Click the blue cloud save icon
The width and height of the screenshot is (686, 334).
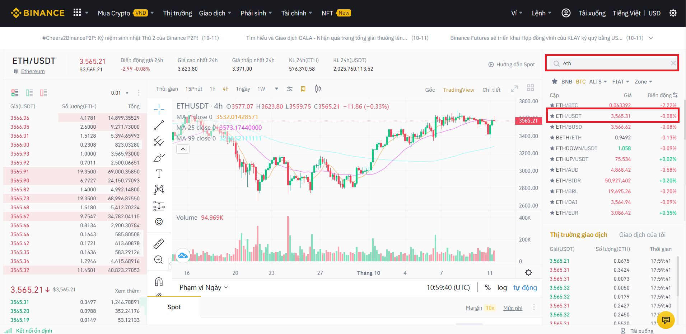183,256
